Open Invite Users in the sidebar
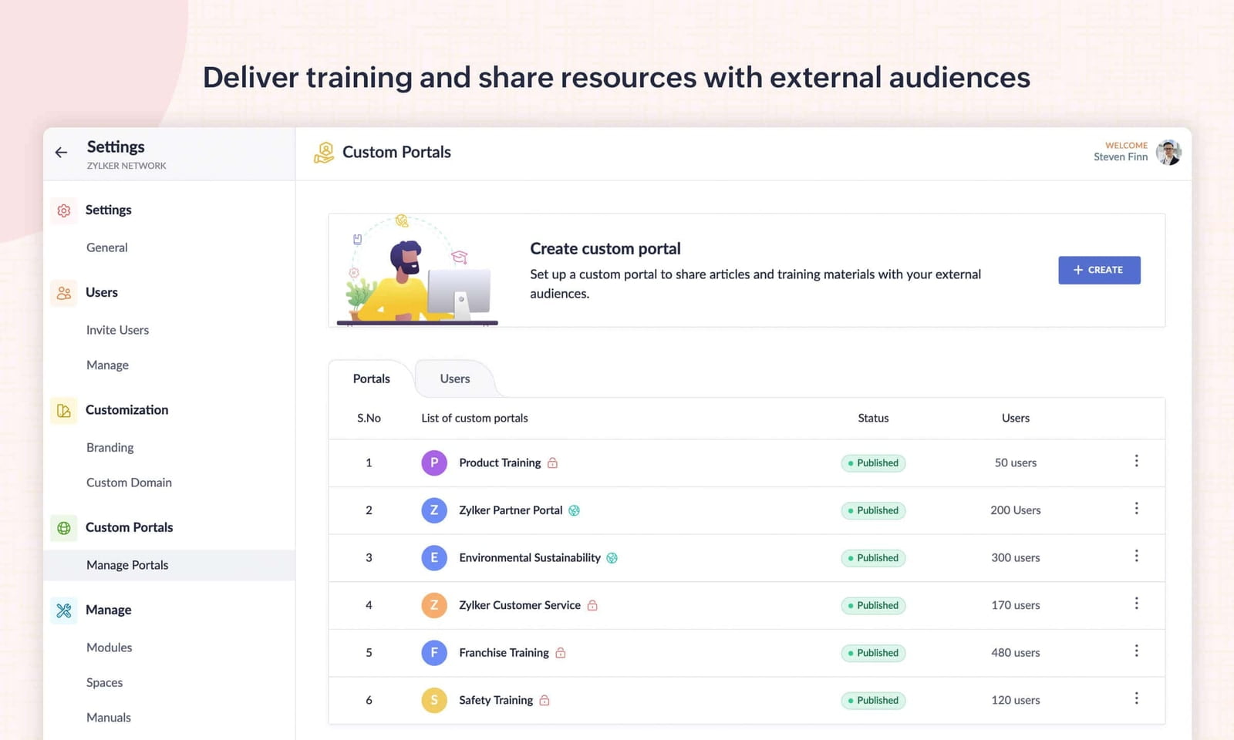Viewport: 1234px width, 740px height. tap(117, 330)
